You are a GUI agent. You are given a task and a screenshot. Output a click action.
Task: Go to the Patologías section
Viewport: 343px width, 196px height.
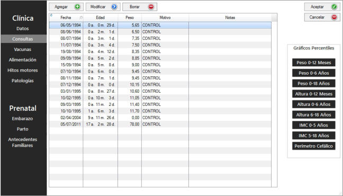[23, 81]
